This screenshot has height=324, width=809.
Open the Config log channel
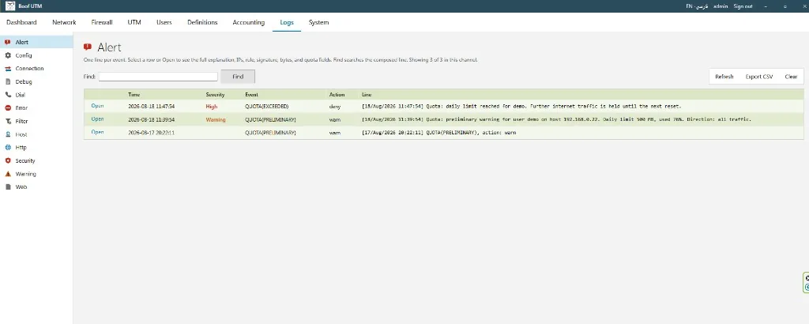36,55
